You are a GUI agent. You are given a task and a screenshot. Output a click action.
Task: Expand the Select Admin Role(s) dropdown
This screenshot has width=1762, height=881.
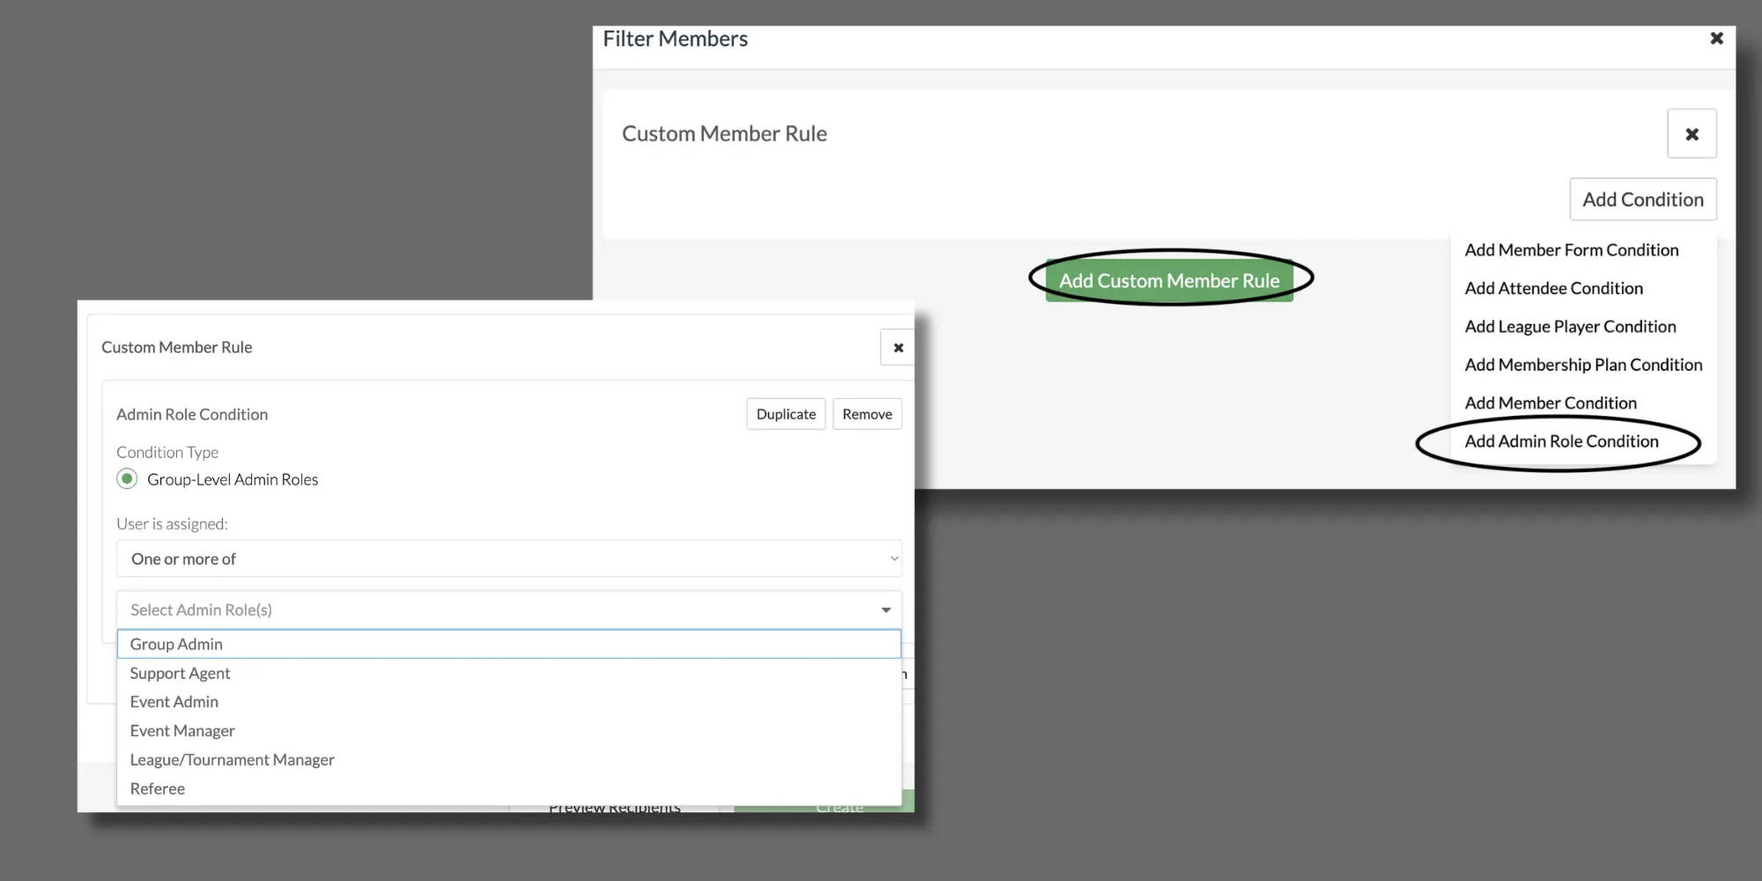[x=508, y=610]
